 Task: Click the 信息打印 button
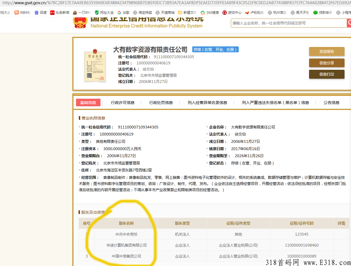tap(327, 74)
